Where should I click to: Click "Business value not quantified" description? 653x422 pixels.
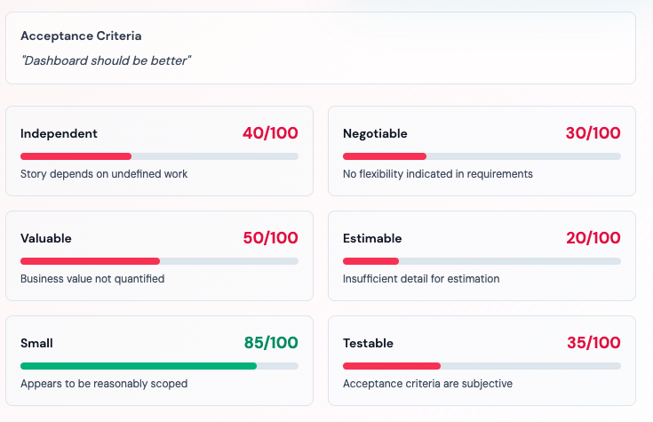pos(92,279)
